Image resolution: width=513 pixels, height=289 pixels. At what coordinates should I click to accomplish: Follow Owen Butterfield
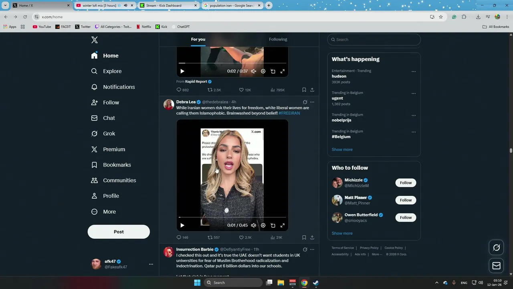coord(406,218)
